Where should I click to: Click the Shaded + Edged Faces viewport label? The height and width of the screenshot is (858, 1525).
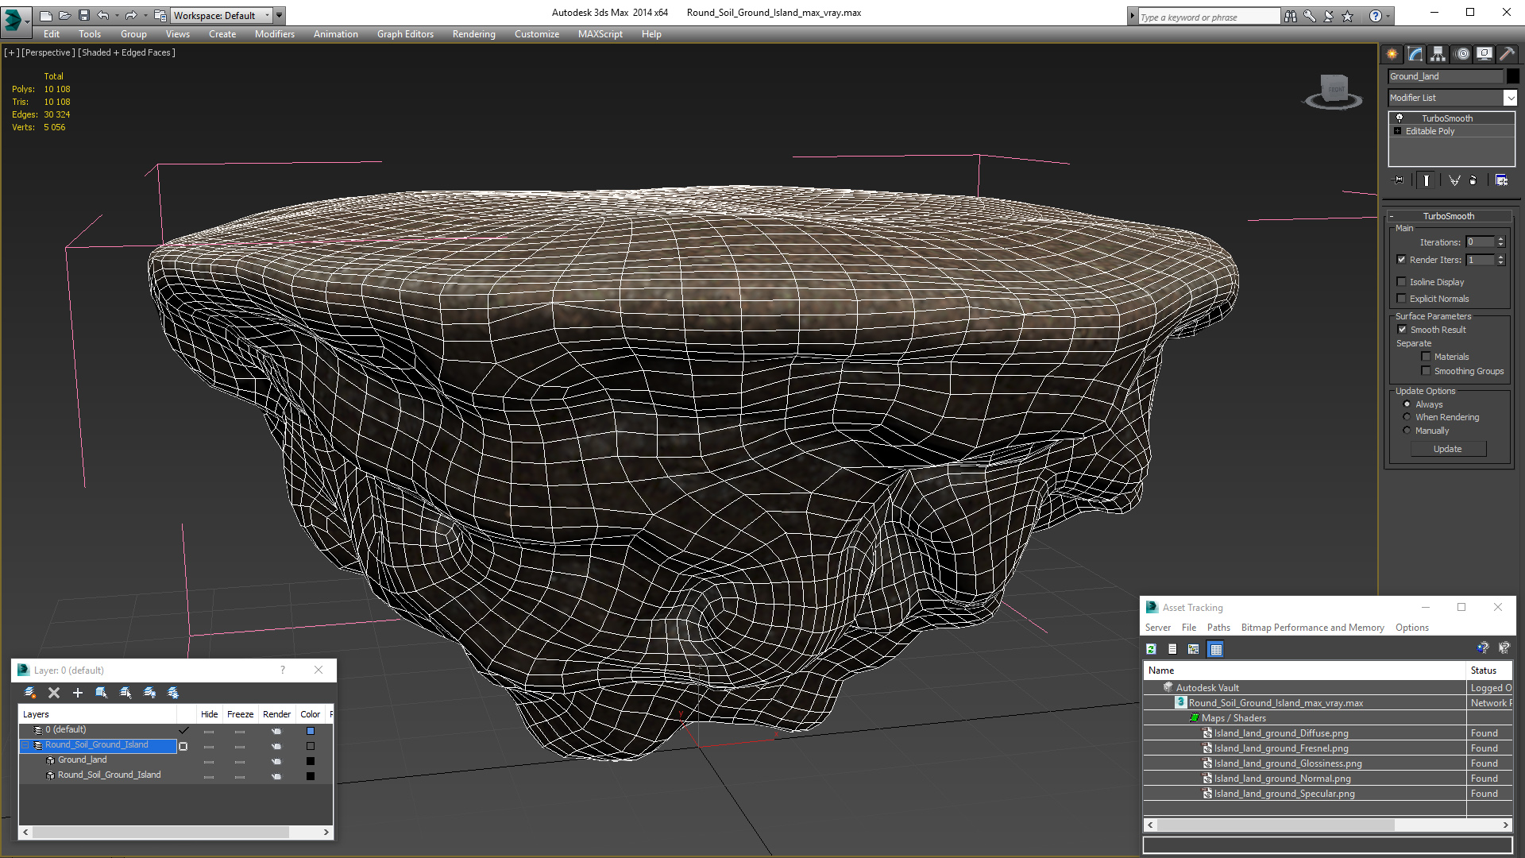[126, 52]
